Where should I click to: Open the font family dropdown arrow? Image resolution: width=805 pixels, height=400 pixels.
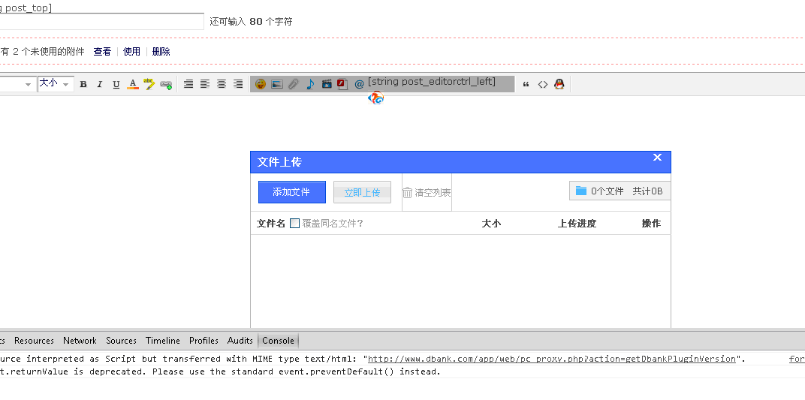pyautogui.click(x=29, y=85)
